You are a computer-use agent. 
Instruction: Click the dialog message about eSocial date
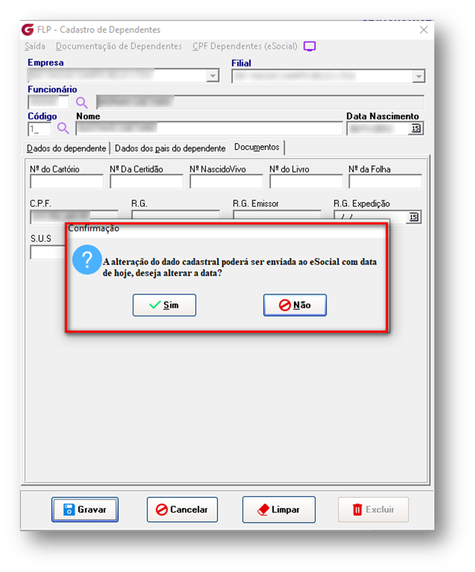pyautogui.click(x=239, y=268)
